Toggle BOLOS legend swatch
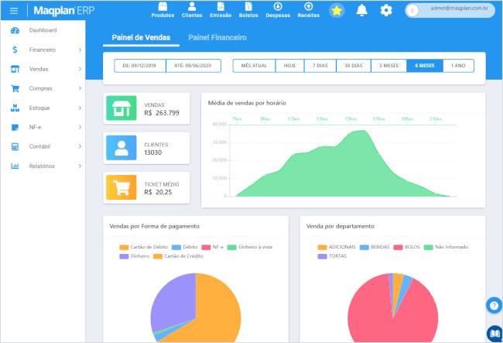Screen dimensions: 503x343 (398, 248)
